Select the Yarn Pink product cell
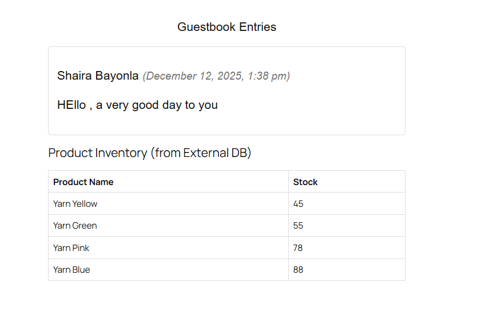 (71, 248)
